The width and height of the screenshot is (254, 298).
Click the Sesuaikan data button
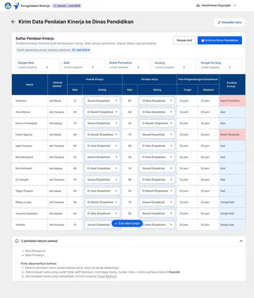pyautogui.click(x=229, y=22)
